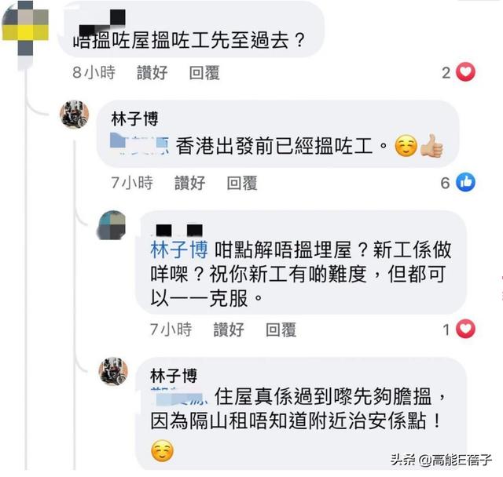Like the 香港出發前已經搵咗工 reply via 讚好
This screenshot has width=503, height=477.
190,183
